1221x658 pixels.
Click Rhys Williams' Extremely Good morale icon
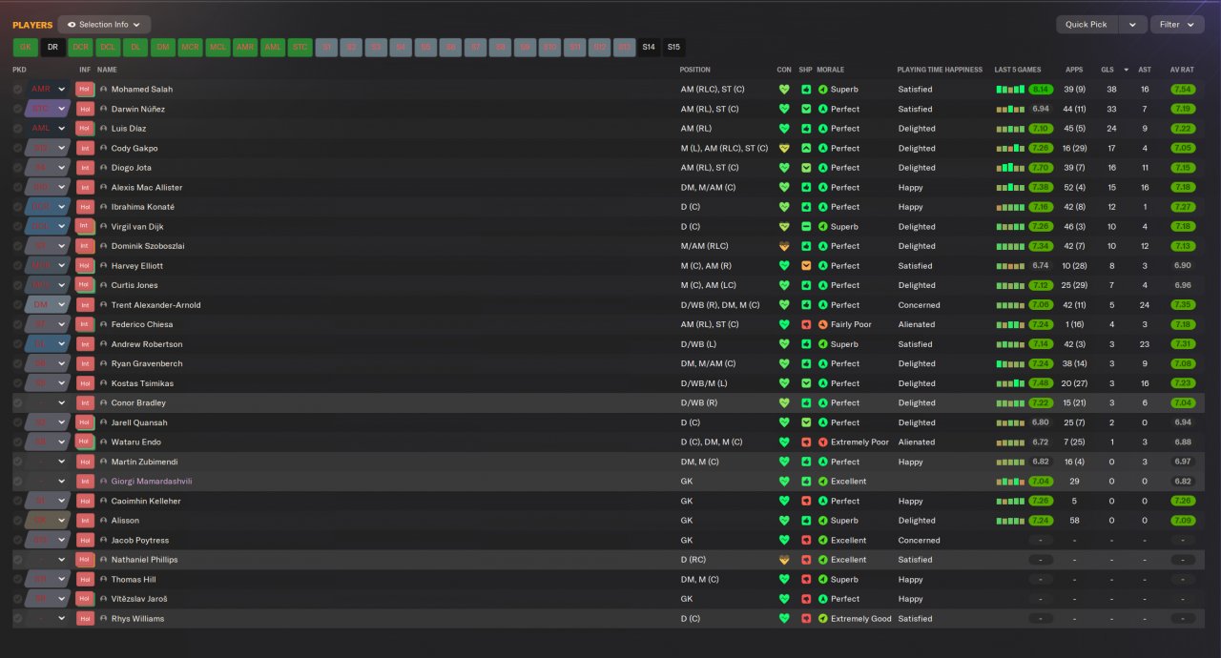[823, 619]
